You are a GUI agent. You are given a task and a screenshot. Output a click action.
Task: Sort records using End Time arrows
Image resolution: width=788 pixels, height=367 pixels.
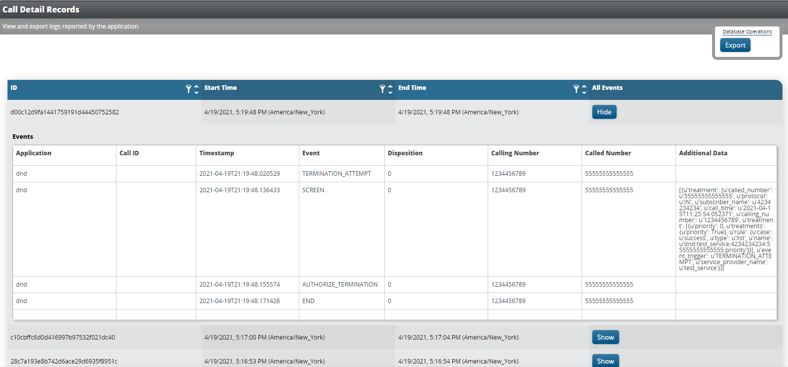click(x=584, y=89)
